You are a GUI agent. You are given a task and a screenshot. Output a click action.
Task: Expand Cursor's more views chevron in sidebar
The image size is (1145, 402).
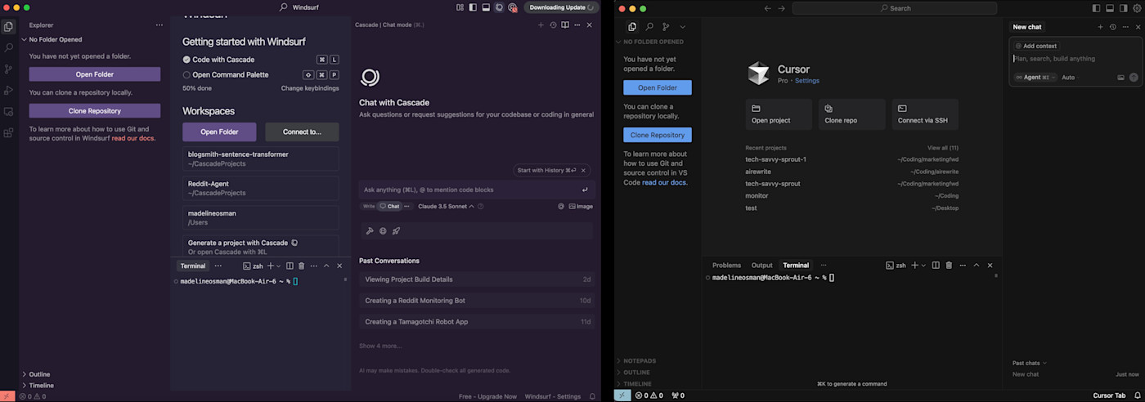point(683,27)
